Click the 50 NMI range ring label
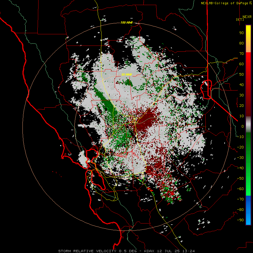This screenshot has height=253, width=253. click(x=126, y=74)
